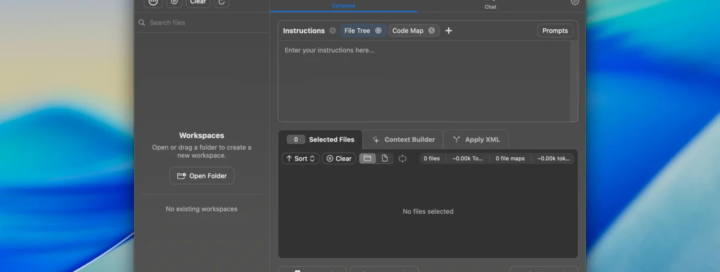
Task: Click Clear in the selected files toolbar
Action: 339,158
